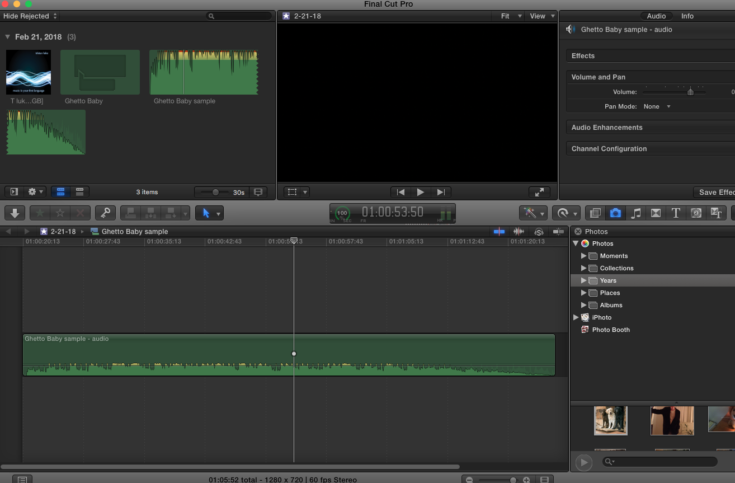Click the Save Effects Preset button

(x=714, y=192)
